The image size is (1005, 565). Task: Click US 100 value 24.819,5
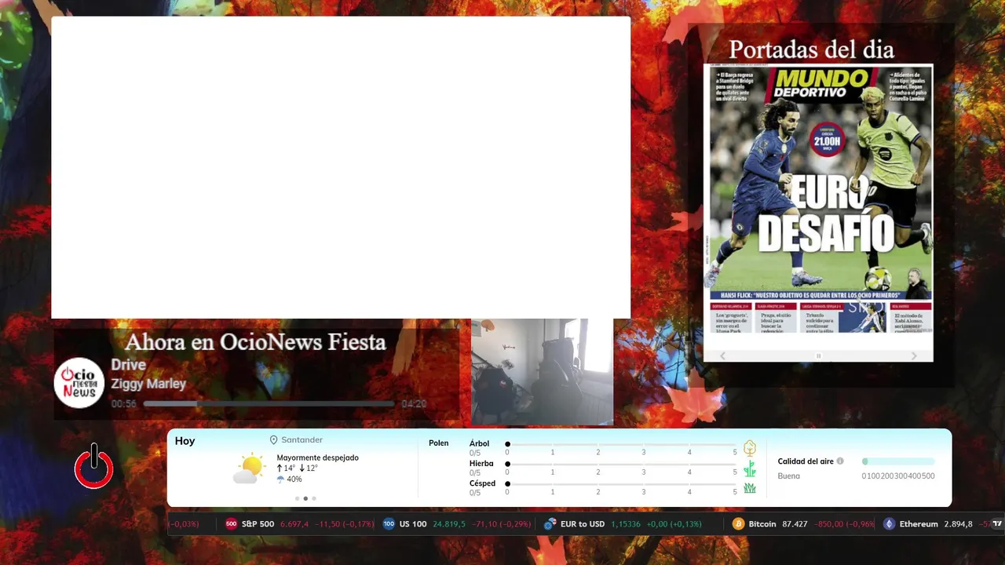[449, 523]
